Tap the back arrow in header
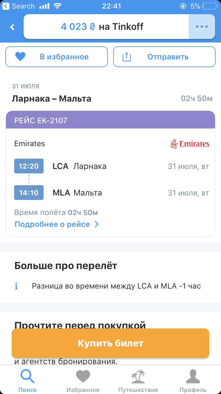Screen dimensions: 221x394 (12, 27)
